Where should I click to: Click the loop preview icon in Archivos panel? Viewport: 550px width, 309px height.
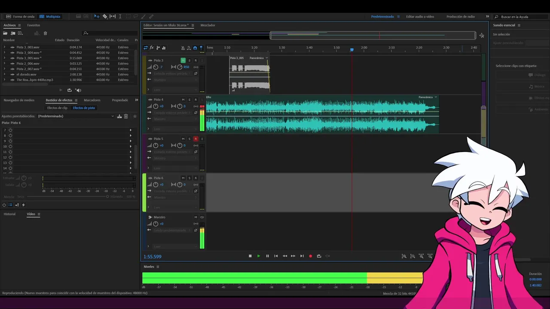click(70, 90)
